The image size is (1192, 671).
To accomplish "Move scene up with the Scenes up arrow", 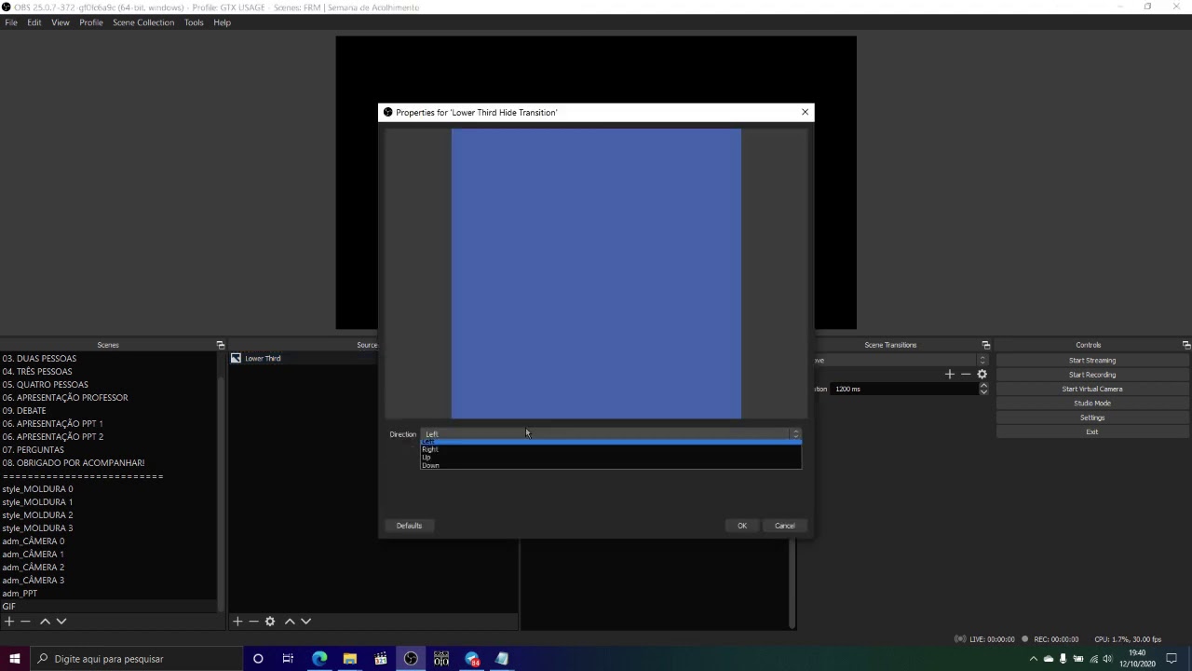I will coord(45,622).
